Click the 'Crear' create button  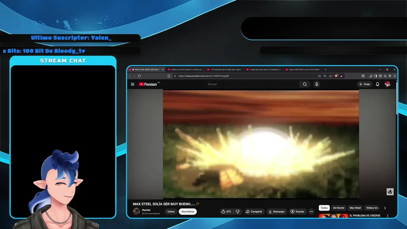coord(364,84)
